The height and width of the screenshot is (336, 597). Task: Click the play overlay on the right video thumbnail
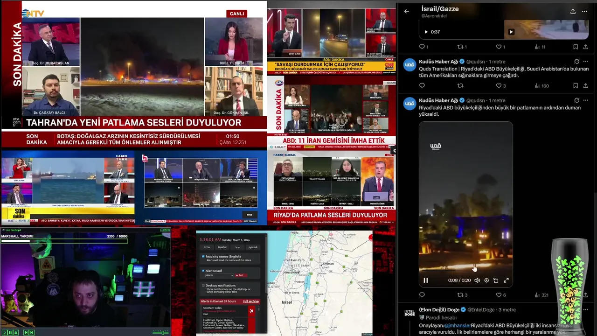511,32
